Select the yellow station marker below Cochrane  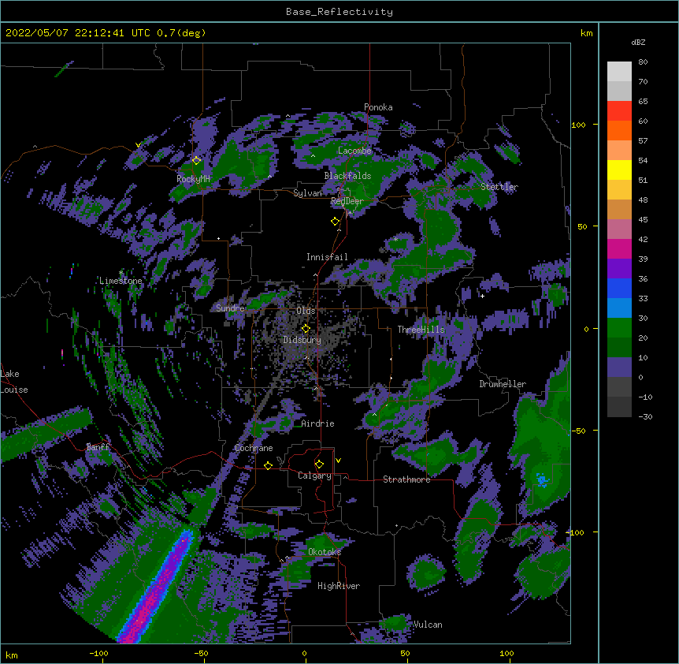coord(268,465)
